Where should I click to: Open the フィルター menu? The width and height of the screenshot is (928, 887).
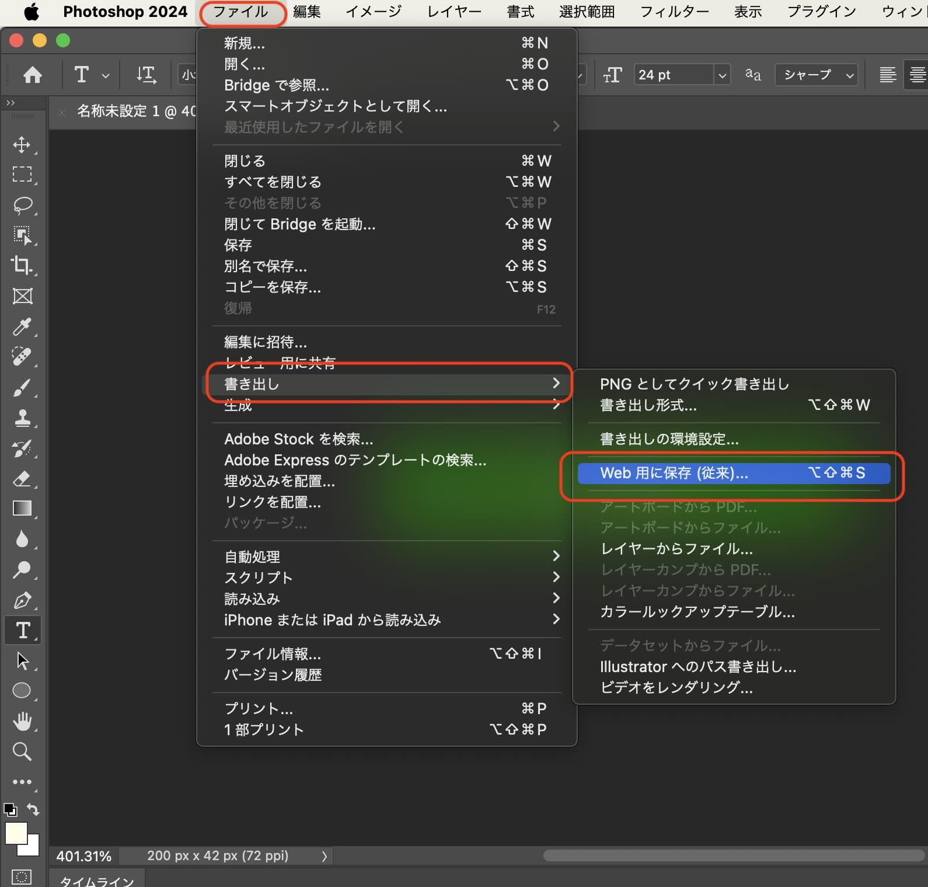674,12
